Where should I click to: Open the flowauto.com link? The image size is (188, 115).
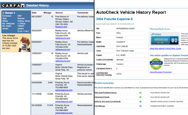click(61, 27)
